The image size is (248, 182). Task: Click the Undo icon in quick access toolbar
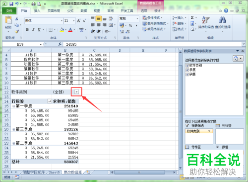click(x=17, y=3)
